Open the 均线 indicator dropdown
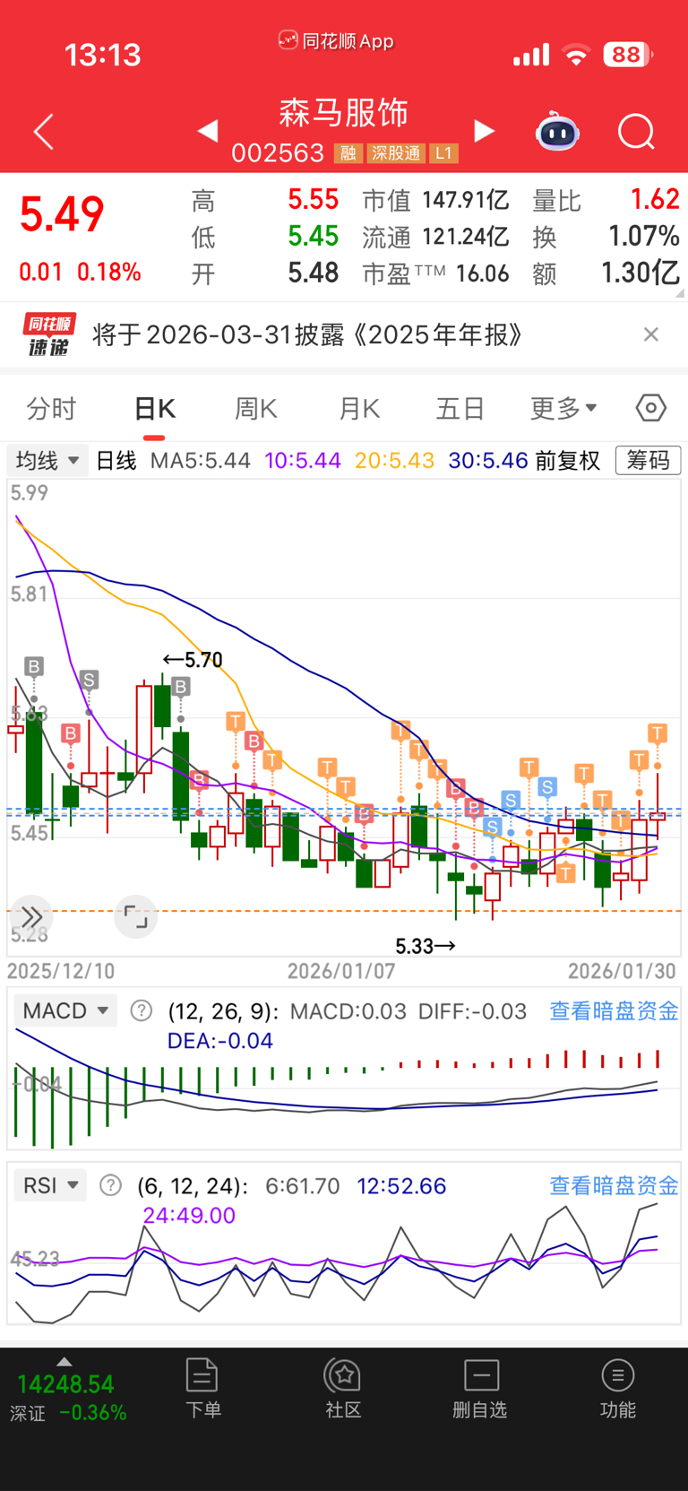This screenshot has width=688, height=1491. pos(47,461)
